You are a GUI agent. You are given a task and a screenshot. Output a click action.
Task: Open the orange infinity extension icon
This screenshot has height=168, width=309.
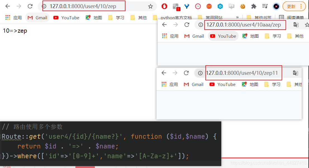209,6
